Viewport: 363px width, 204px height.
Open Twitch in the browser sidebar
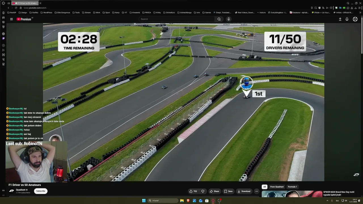click(x=3, y=38)
